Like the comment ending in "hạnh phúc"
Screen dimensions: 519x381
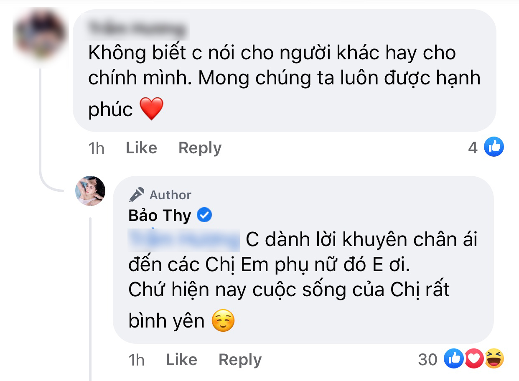[141, 148]
